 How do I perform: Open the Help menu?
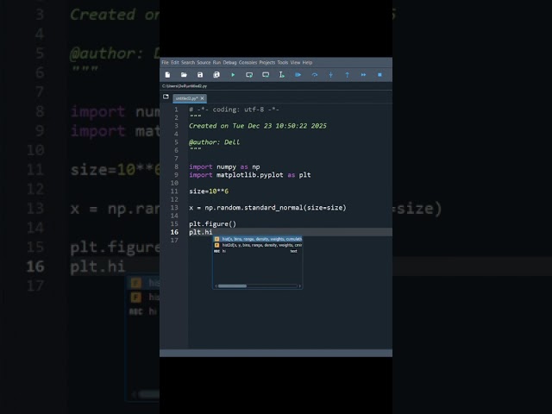307,62
